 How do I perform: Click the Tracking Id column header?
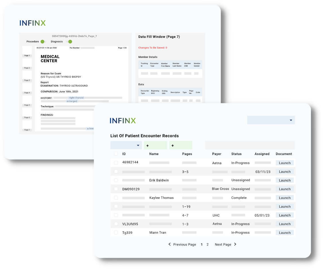pyautogui.click(x=144, y=65)
